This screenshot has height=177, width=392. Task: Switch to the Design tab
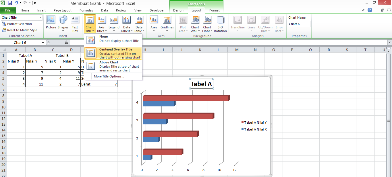click(x=178, y=10)
